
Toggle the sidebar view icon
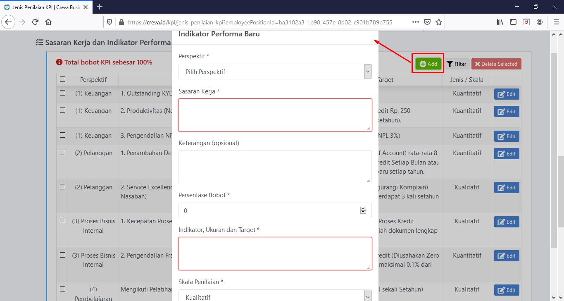pyautogui.click(x=513, y=22)
